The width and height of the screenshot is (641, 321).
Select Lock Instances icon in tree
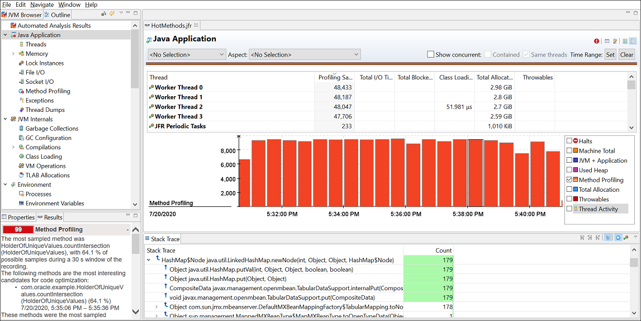click(x=21, y=63)
